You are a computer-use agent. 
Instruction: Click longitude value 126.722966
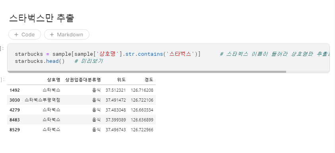[142, 130]
